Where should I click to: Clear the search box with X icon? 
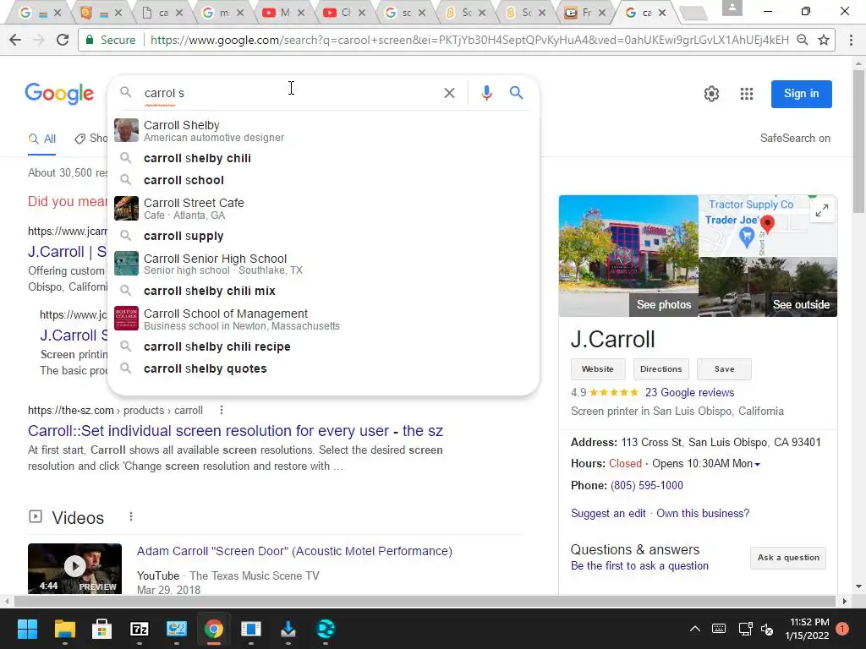(x=450, y=93)
